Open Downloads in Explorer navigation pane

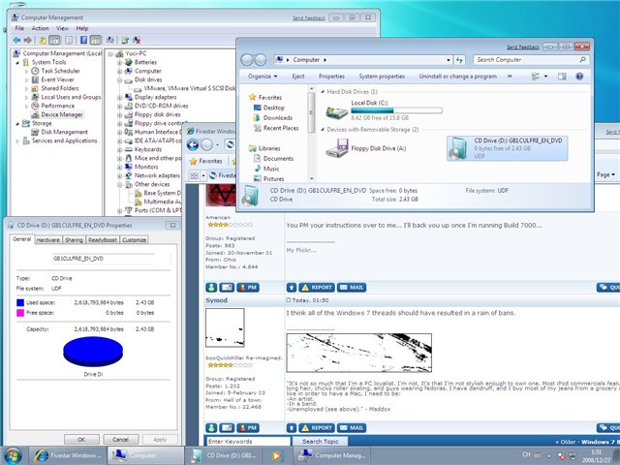coord(278,118)
